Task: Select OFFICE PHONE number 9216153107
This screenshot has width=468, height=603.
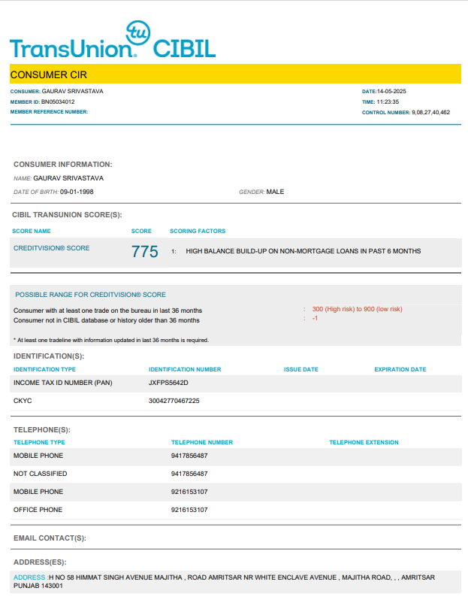Action: (189, 510)
